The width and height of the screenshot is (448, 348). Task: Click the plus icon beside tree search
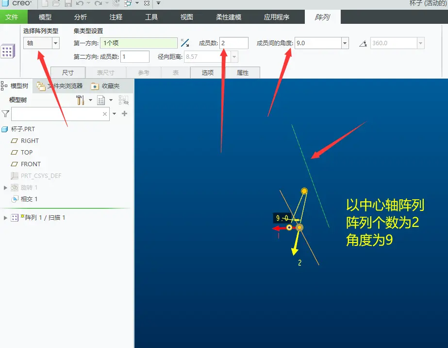[124, 114]
